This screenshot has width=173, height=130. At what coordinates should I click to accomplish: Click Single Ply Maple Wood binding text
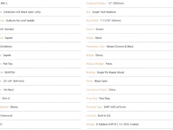[110, 72]
